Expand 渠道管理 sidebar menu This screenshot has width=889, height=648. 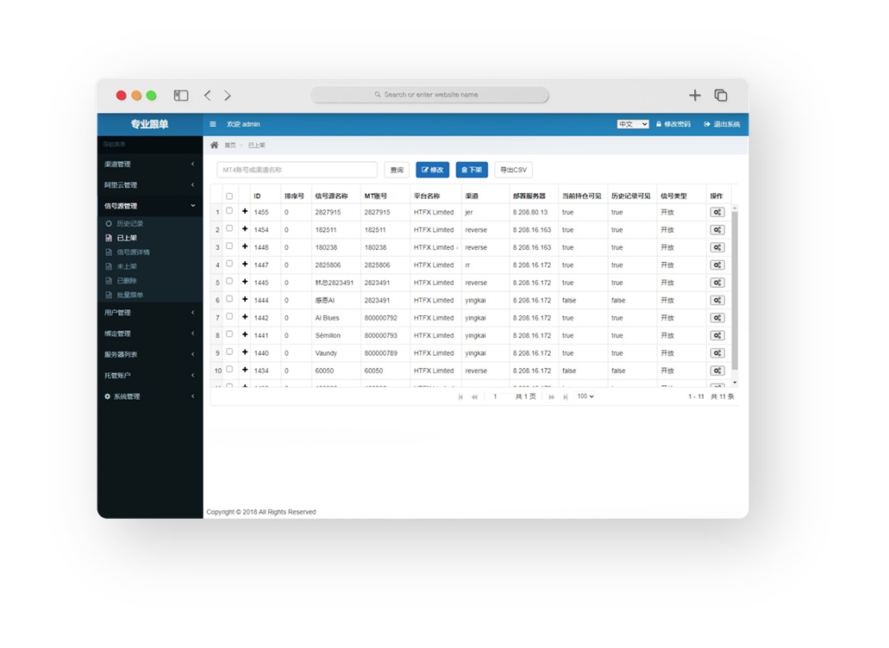tap(150, 164)
